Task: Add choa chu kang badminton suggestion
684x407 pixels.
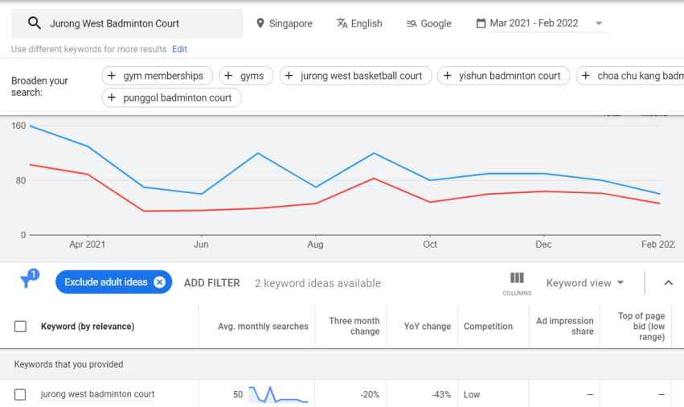Action: 630,76
